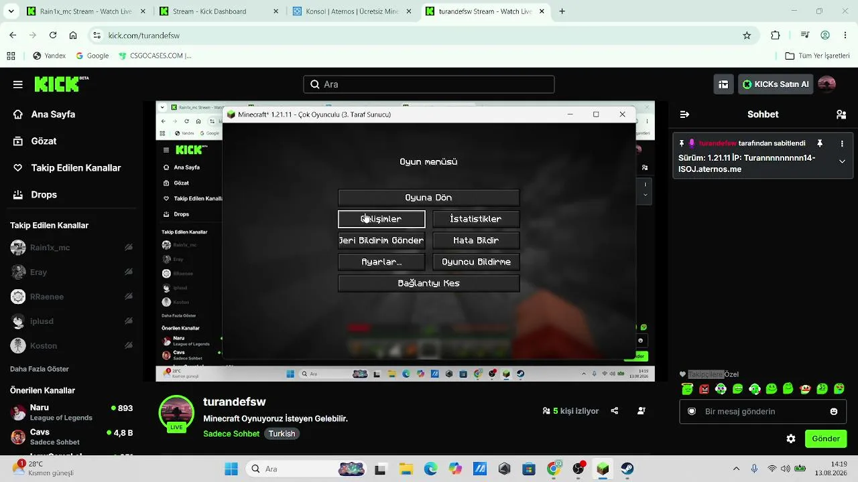Click the Ara search field on Kick
Screen dimensions: 858x482
(429, 84)
